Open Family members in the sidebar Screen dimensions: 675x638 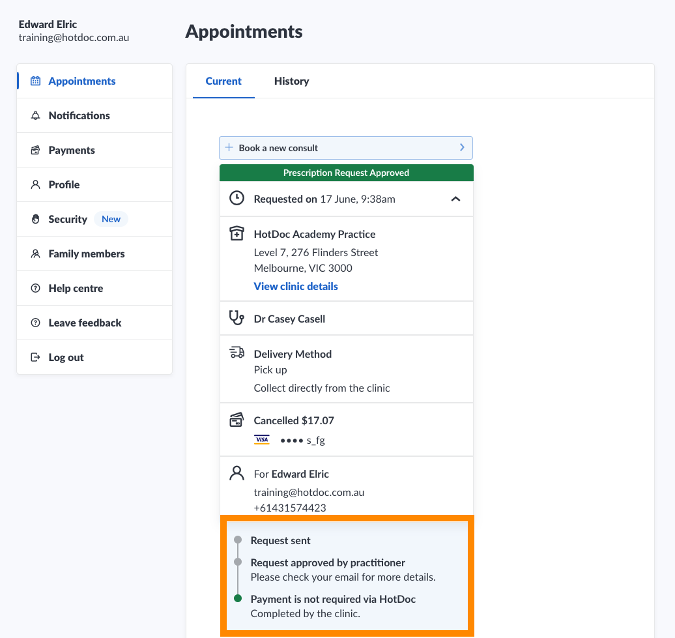pos(94,254)
